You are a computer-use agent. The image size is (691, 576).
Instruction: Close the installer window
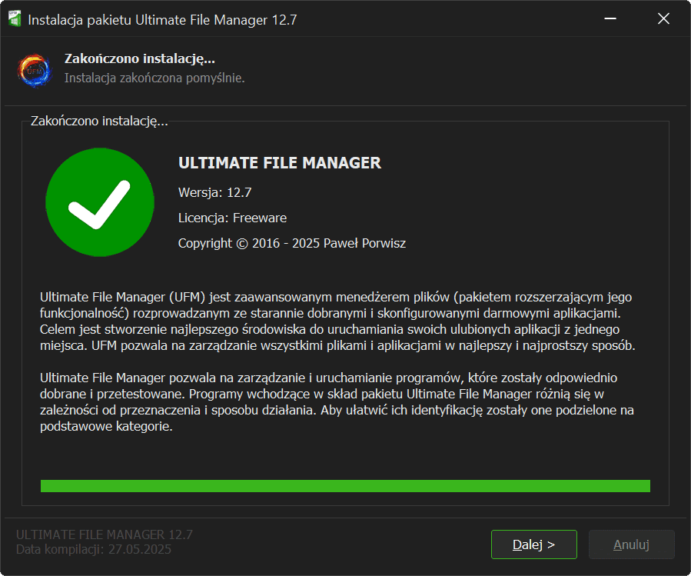pyautogui.click(x=663, y=19)
